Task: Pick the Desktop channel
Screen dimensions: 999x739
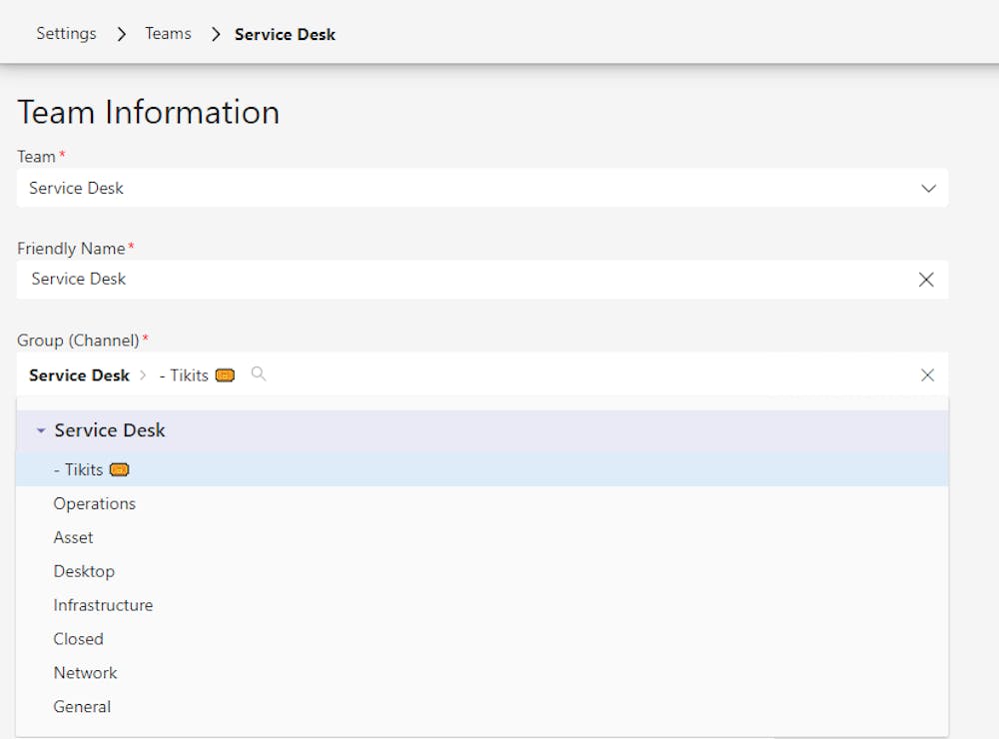Action: click(84, 571)
